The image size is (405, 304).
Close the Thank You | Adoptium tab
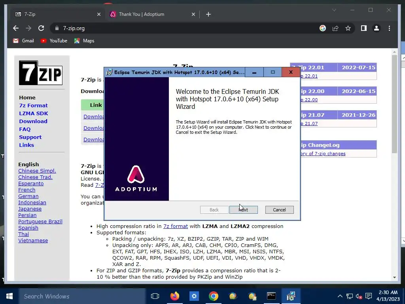(193, 14)
